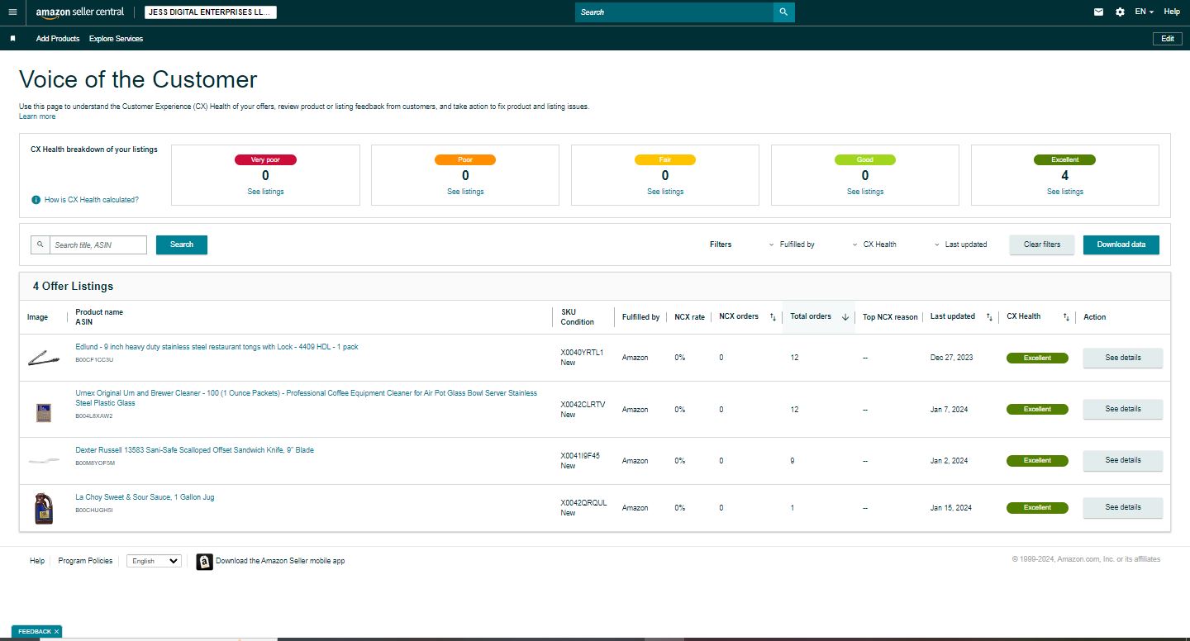
Task: Open the JESS DIGITAL ENTERPRISES account switcher
Action: pos(211,12)
